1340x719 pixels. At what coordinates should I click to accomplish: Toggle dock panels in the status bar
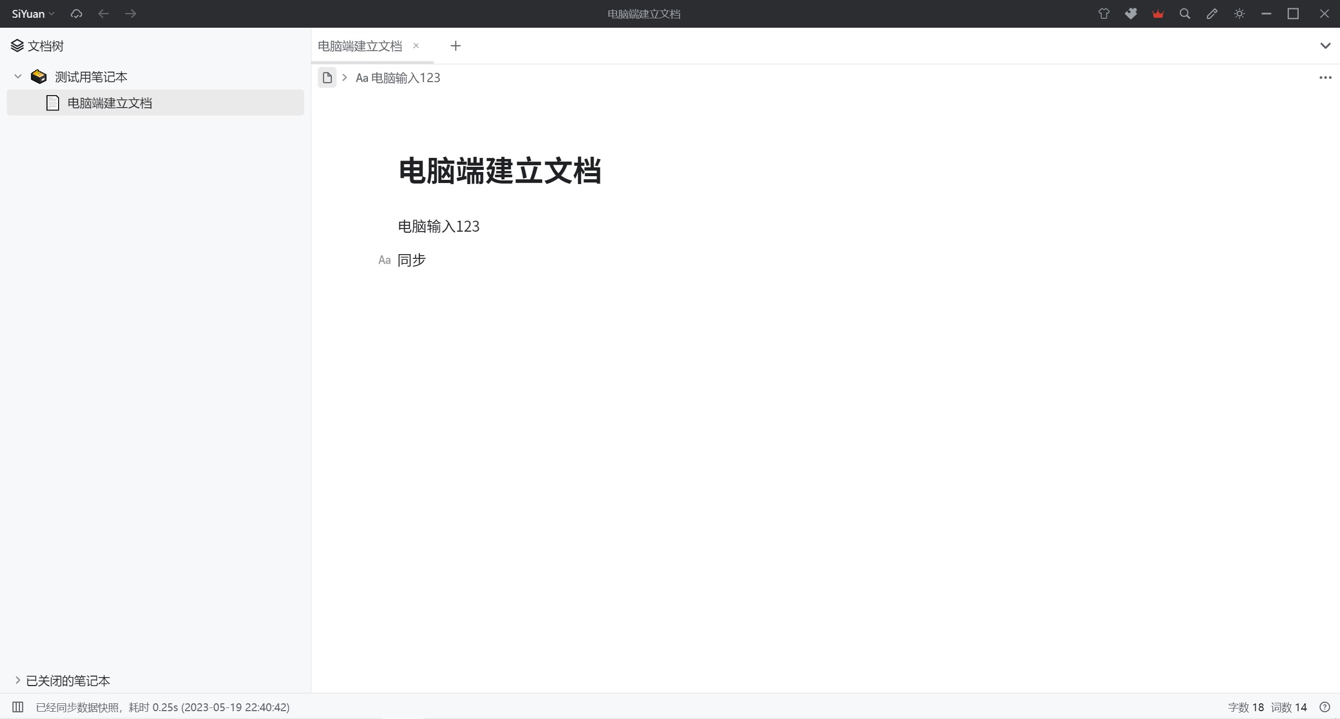[18, 707]
